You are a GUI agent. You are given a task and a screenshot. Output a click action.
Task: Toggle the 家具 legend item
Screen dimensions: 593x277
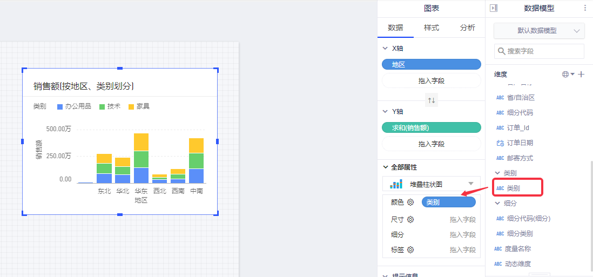click(139, 106)
